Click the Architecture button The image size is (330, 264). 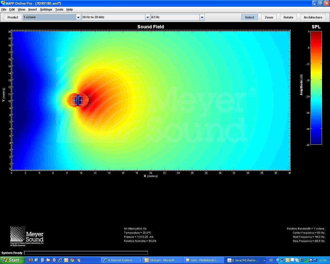pyautogui.click(x=312, y=17)
